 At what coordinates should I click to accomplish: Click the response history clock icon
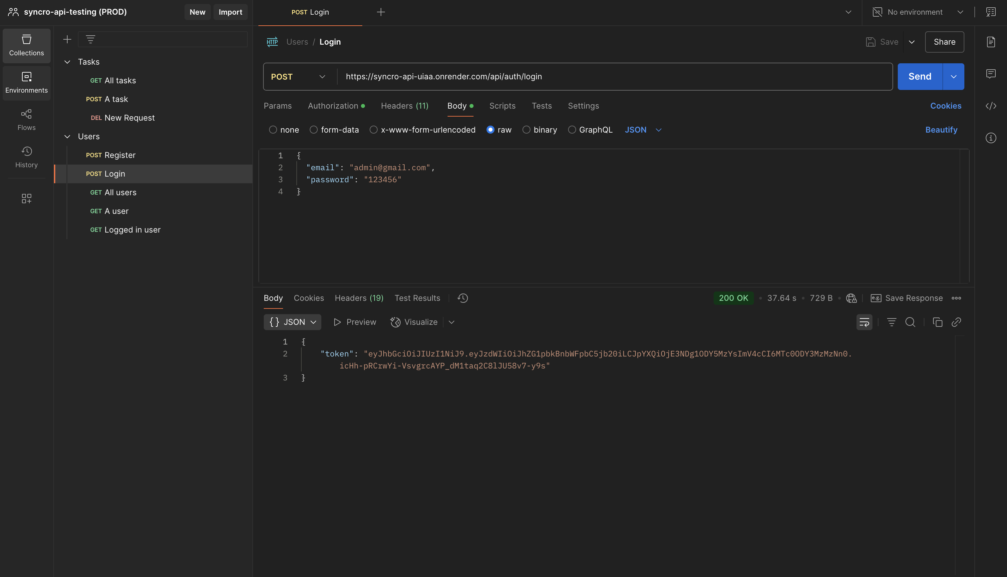(x=463, y=298)
